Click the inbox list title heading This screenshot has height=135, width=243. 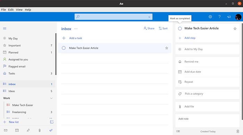point(66,29)
